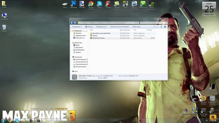Select the Скрины folder row

click(123, 36)
